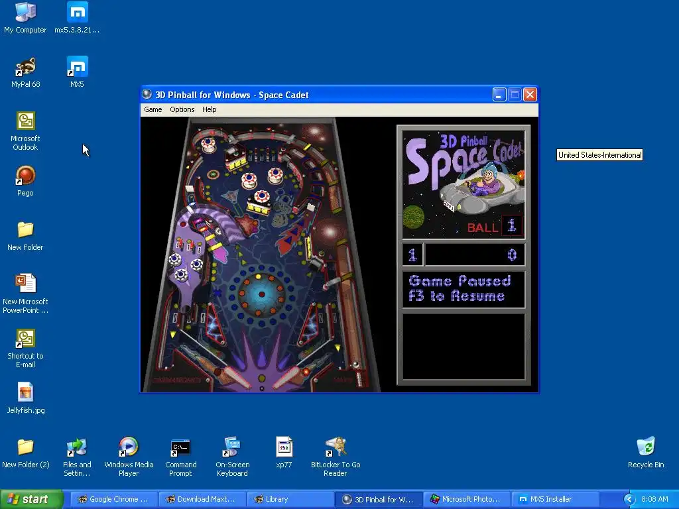This screenshot has width=679, height=509.
Task: Select the Microsoft Outlook desktop icon
Action: click(25, 131)
